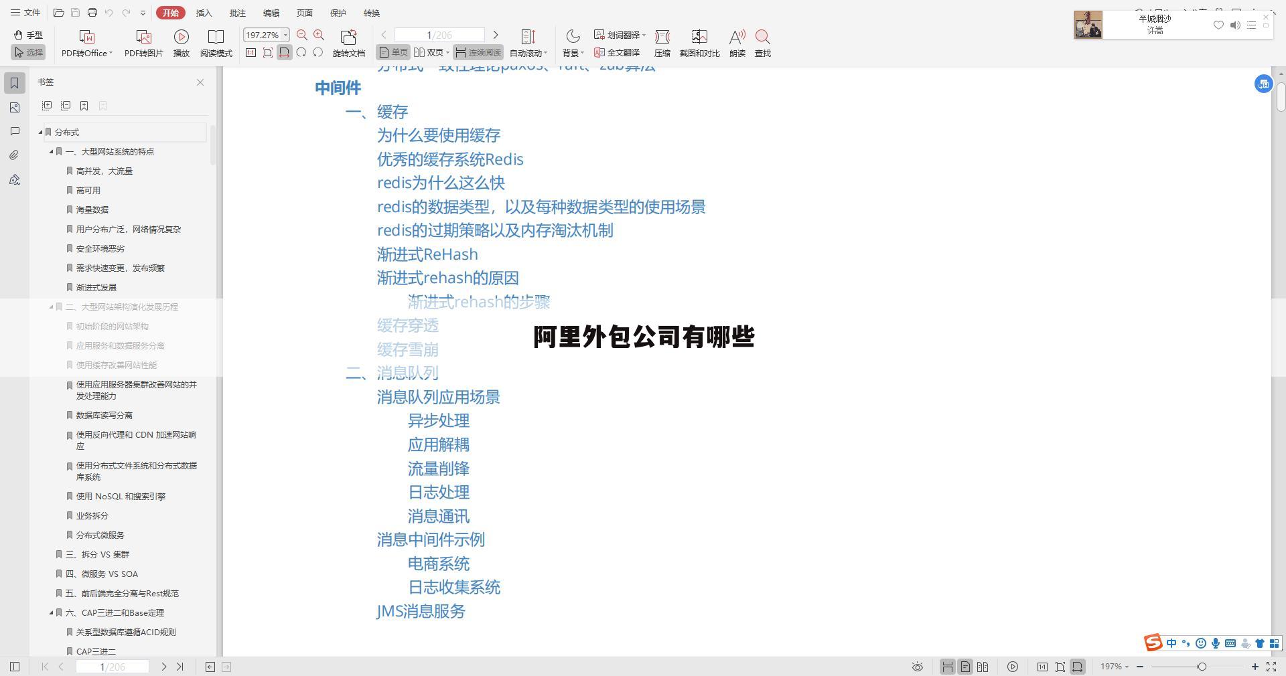Screen dimensions: 1286x676
Task: Open the comments panel in sidebar
Action: point(15,131)
